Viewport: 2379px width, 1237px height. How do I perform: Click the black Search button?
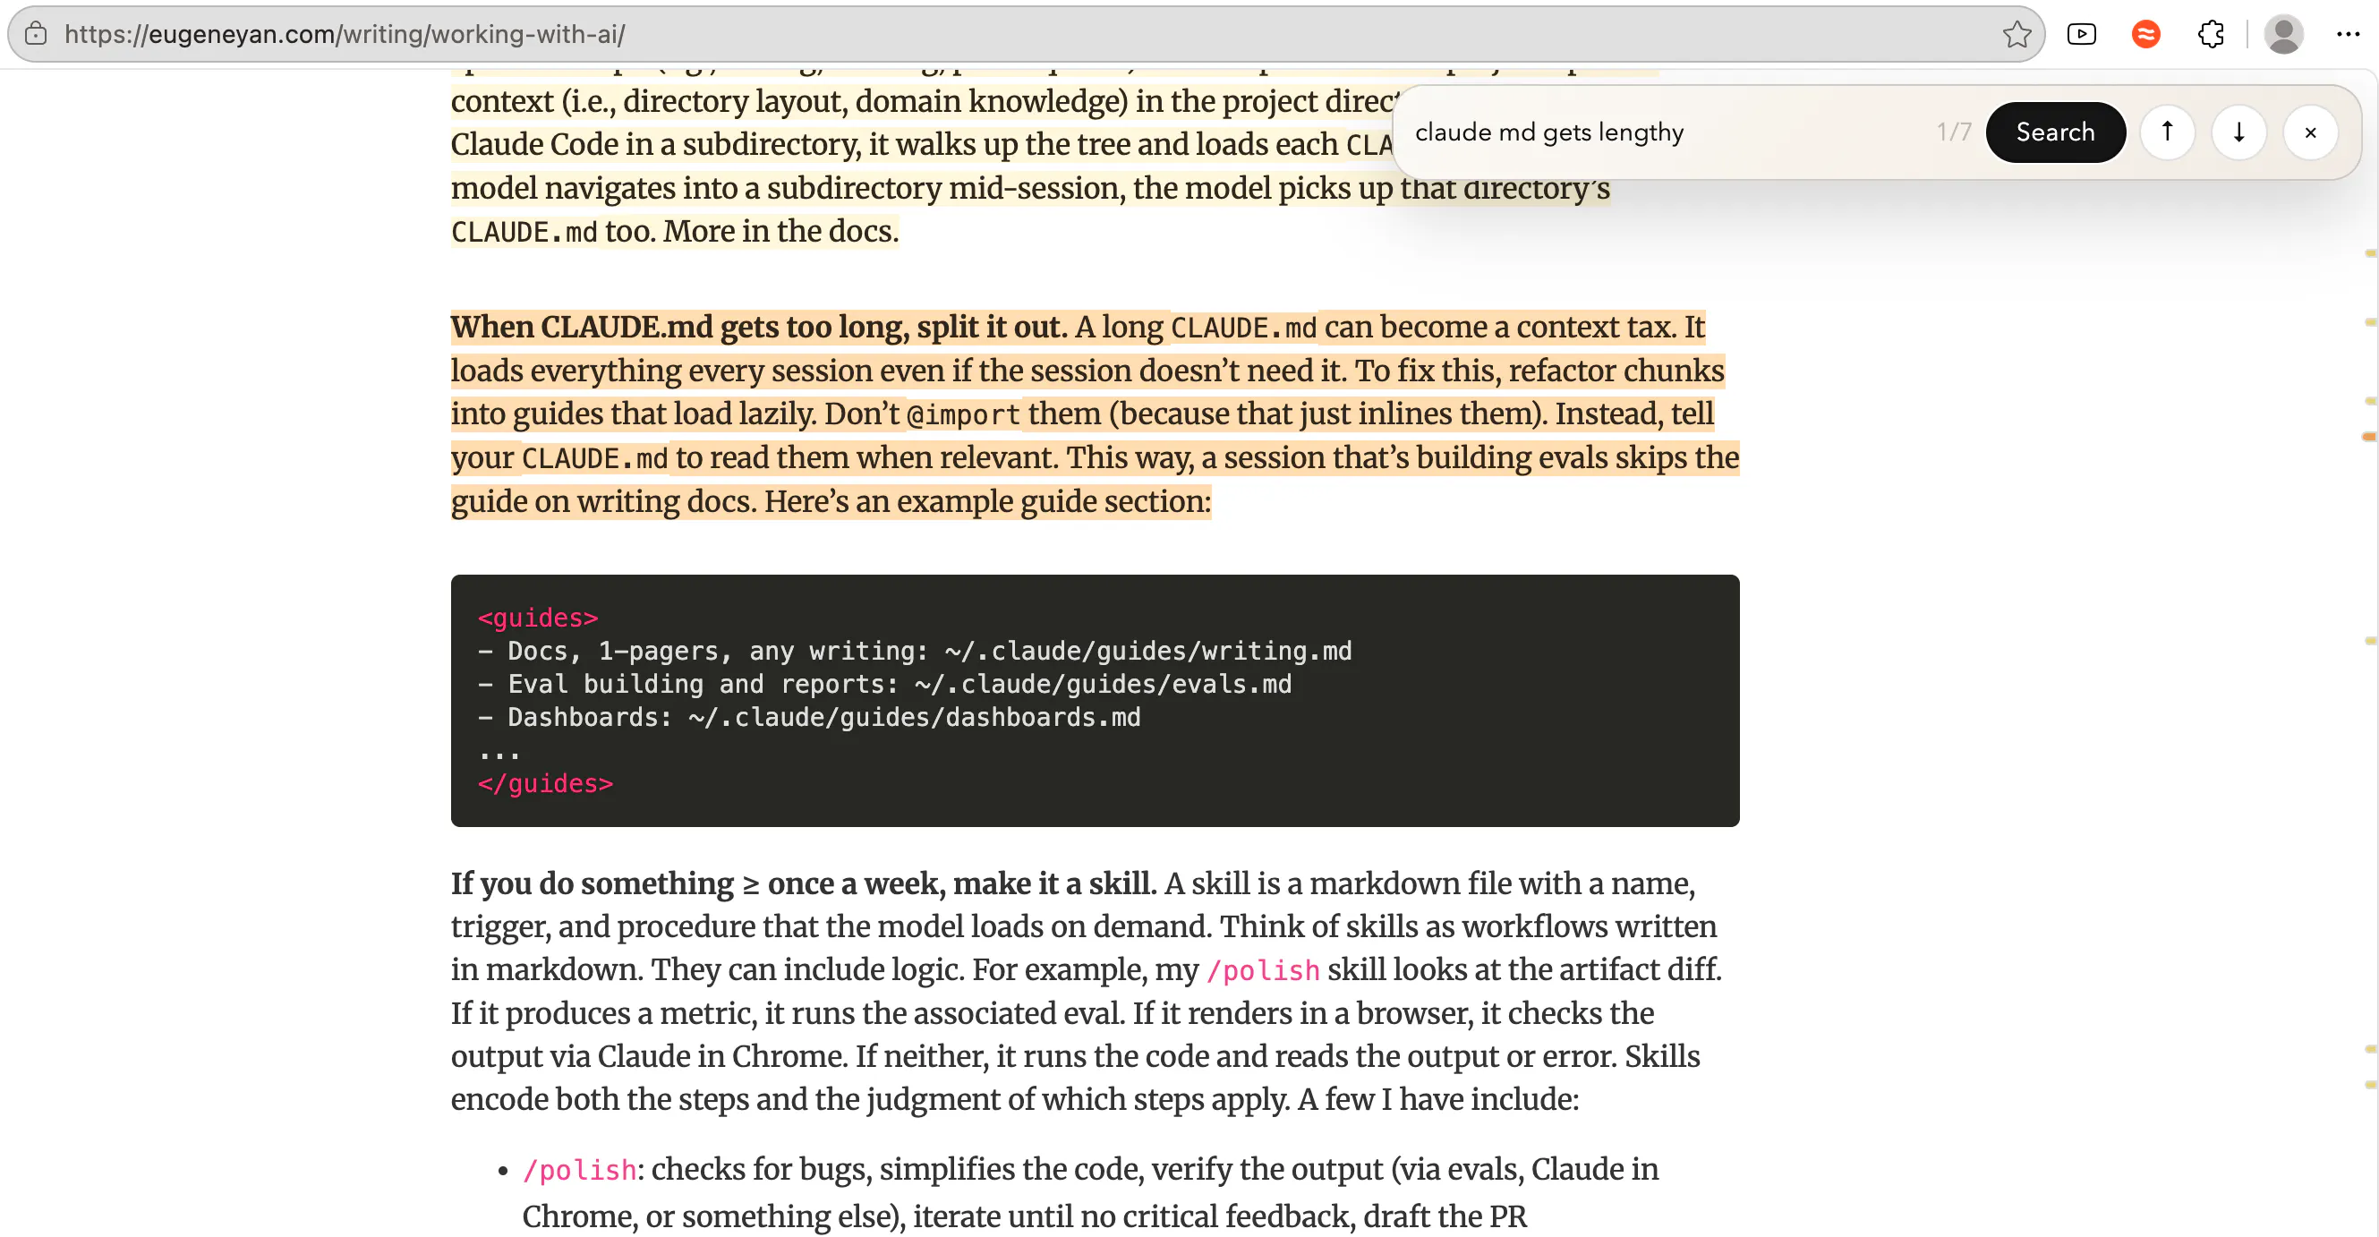(x=2055, y=132)
